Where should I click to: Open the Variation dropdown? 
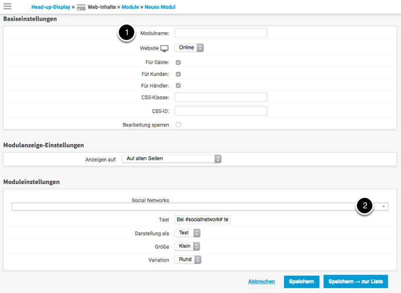point(187,260)
